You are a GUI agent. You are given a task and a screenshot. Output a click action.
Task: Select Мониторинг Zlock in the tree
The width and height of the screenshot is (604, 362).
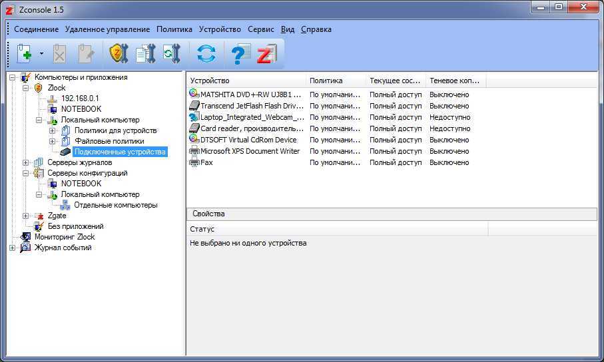64,237
